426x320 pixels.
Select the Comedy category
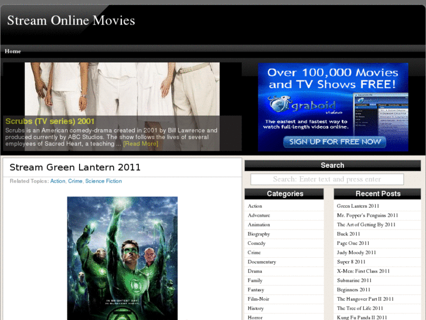[x=257, y=243]
